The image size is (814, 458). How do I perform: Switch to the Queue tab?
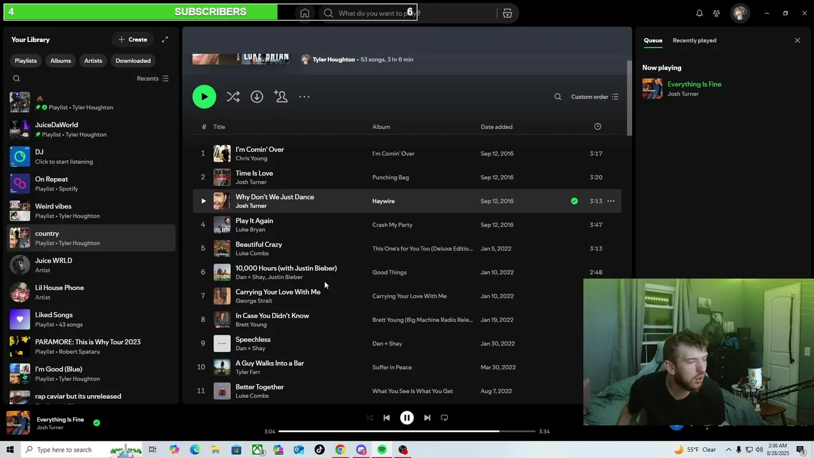click(x=653, y=41)
